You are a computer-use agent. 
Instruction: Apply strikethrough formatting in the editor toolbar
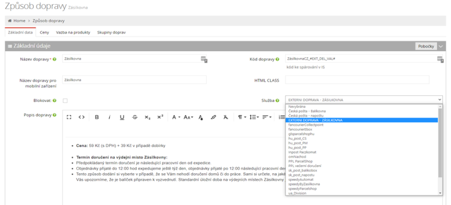coord(135,117)
